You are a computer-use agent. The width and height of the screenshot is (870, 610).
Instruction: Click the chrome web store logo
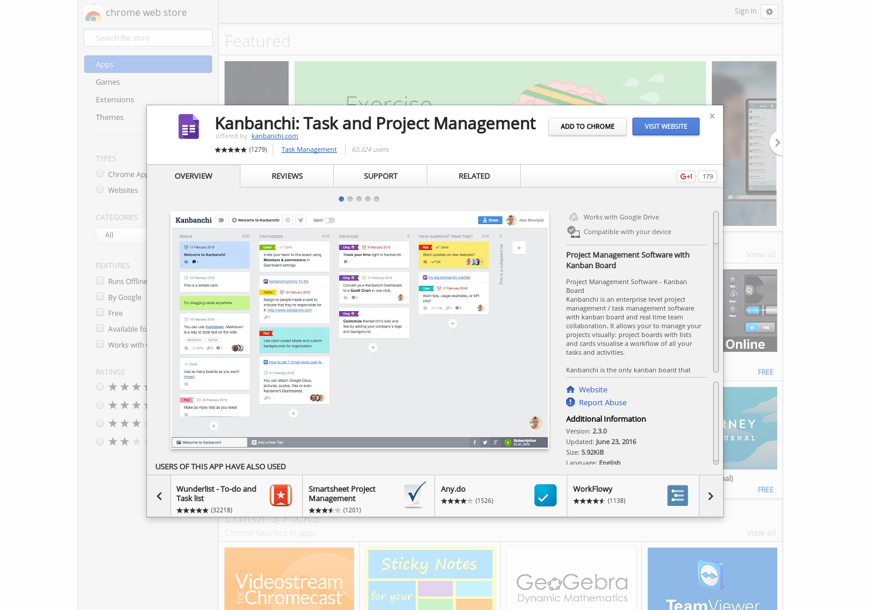tap(93, 14)
